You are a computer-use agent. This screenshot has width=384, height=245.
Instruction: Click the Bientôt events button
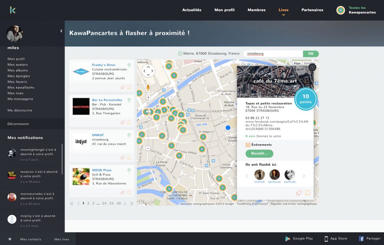click(x=259, y=154)
